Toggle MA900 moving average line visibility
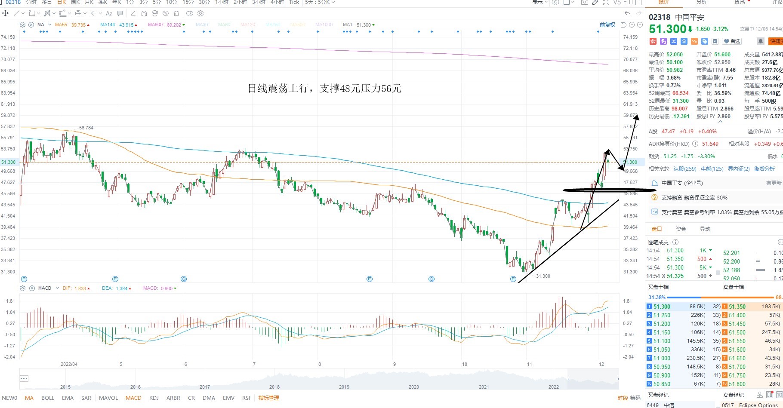The height and width of the screenshot is (408, 783). click(166, 25)
